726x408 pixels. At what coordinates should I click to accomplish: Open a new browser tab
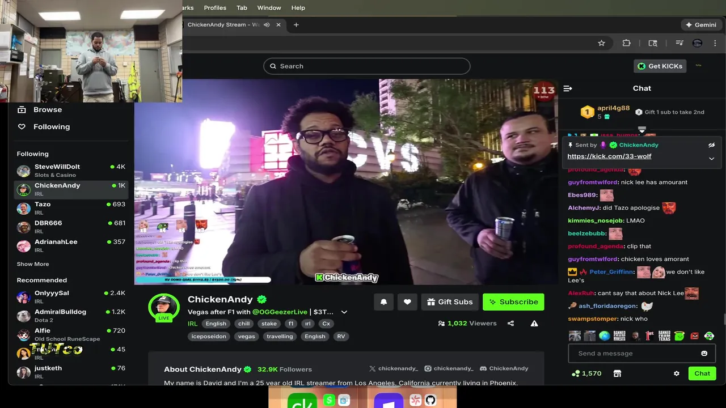point(296,24)
